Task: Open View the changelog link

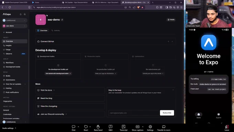Action: click(x=70, y=106)
